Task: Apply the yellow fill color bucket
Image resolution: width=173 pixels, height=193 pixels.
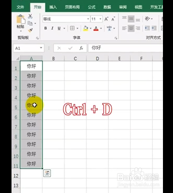Action: tap(86, 28)
